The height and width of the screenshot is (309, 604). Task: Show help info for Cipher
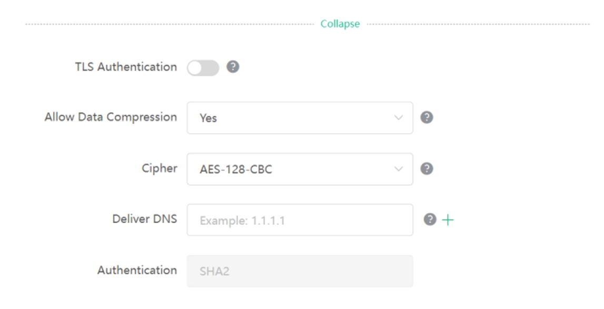coord(427,168)
